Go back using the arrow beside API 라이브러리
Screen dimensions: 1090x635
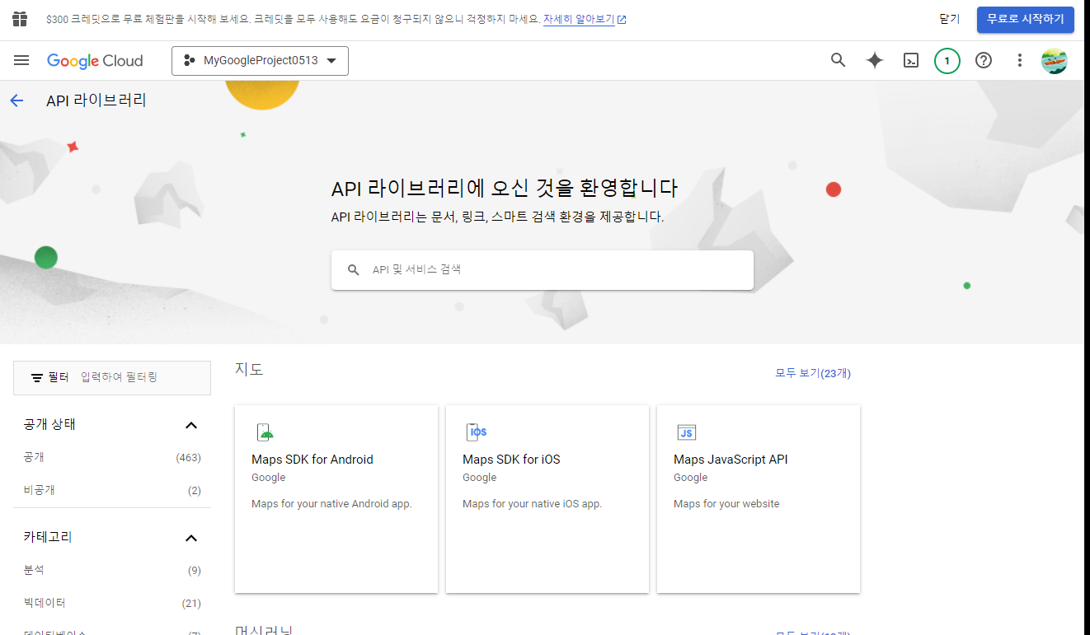(x=16, y=100)
